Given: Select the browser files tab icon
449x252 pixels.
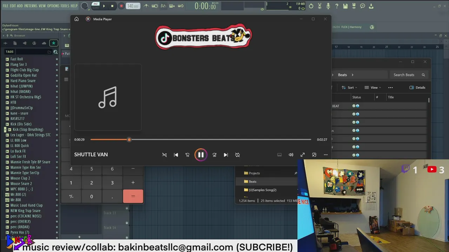Looking at the screenshot, I should pos(15,43).
